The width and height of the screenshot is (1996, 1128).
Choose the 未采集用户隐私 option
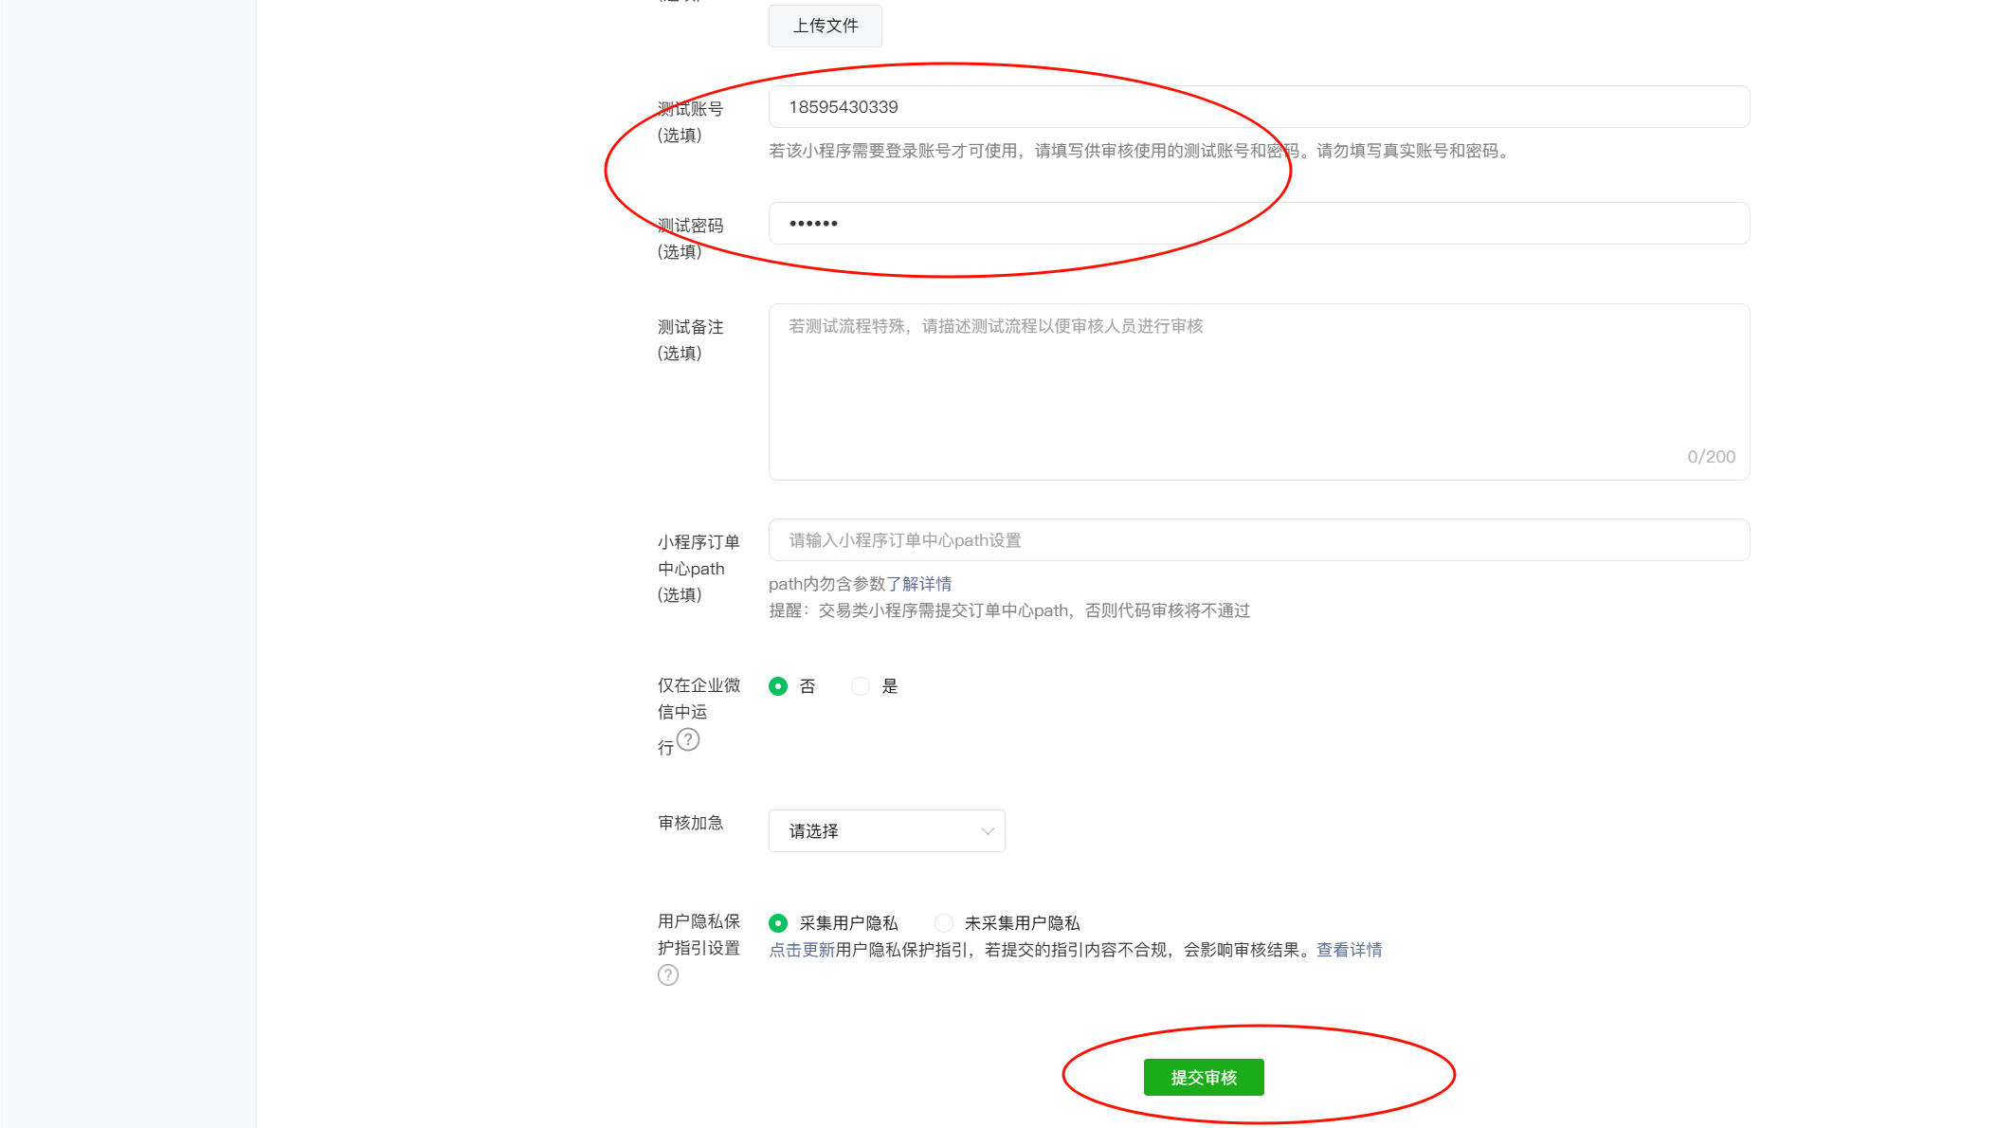943,922
